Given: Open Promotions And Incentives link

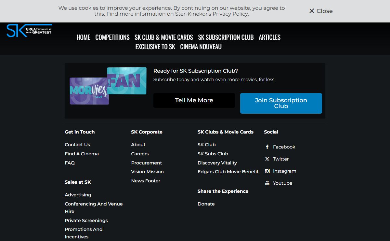Looking at the screenshot, I should pos(84,233).
